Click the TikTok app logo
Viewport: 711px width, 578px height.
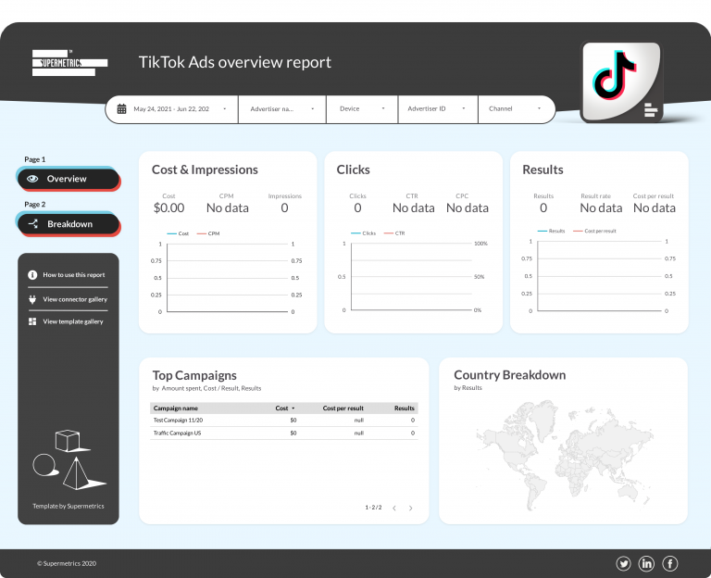(621, 82)
